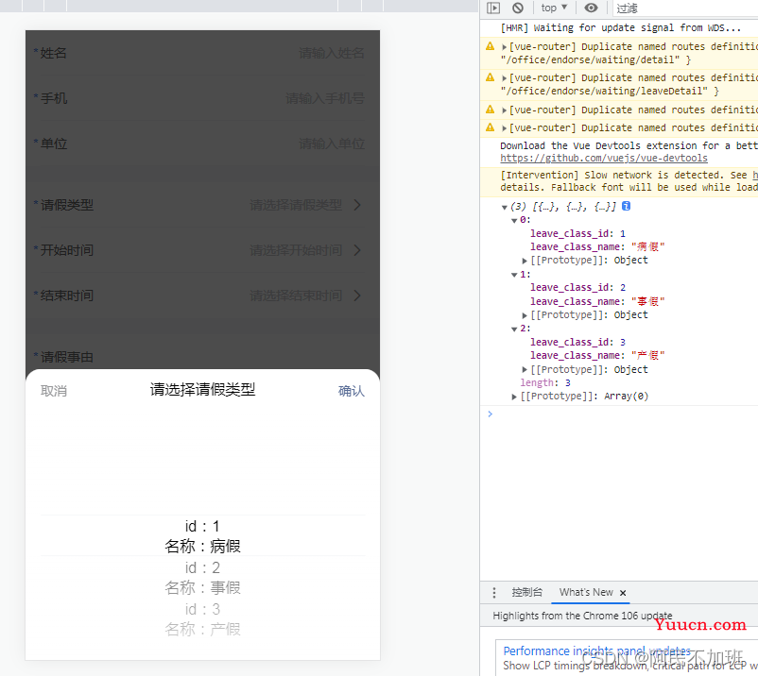Collapse array item 1
The height and width of the screenshot is (676, 758).
coord(514,276)
